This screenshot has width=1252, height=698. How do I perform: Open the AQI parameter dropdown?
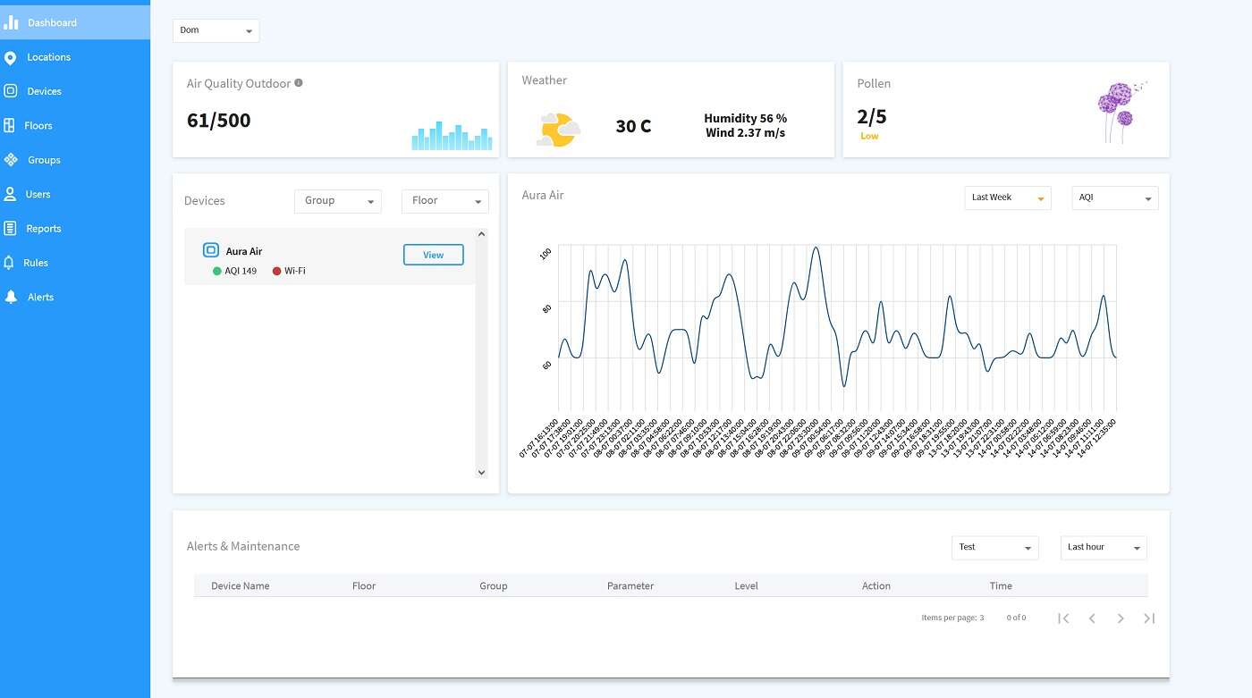coord(1114,198)
